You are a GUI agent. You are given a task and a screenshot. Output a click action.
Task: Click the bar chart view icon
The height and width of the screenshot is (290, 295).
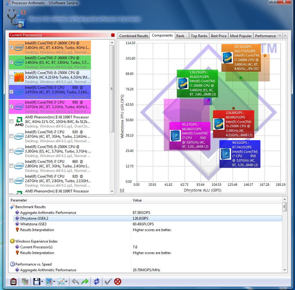pyautogui.click(x=49, y=282)
